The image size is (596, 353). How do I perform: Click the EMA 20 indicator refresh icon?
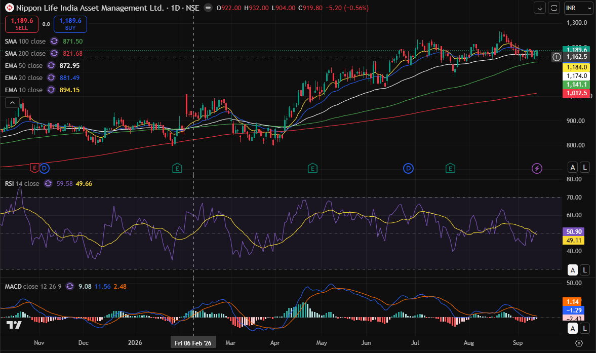click(x=51, y=77)
